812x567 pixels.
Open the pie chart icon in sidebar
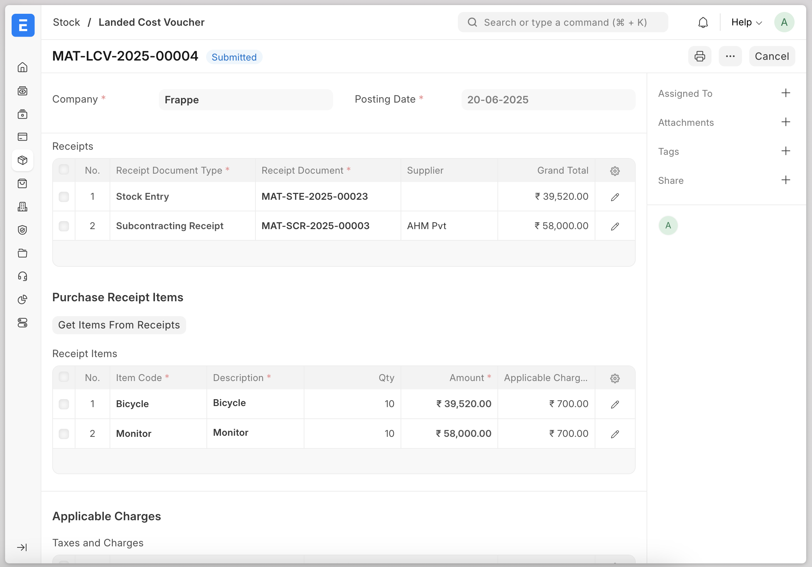[22, 299]
